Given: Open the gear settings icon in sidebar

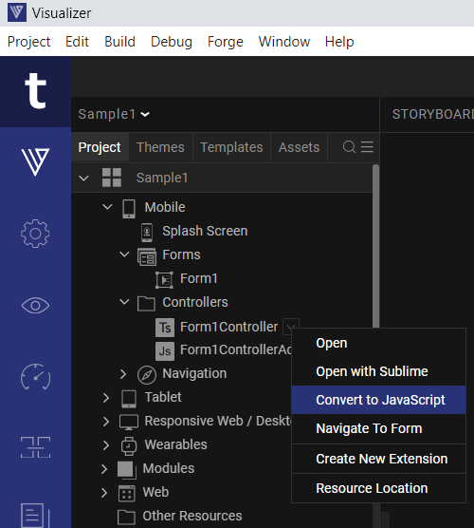Looking at the screenshot, I should [35, 234].
